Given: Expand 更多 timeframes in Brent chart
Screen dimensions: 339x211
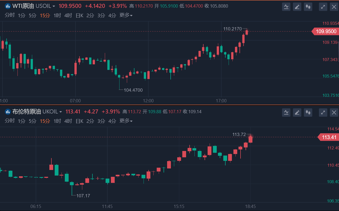Looking at the screenshot, I should tap(126, 121).
